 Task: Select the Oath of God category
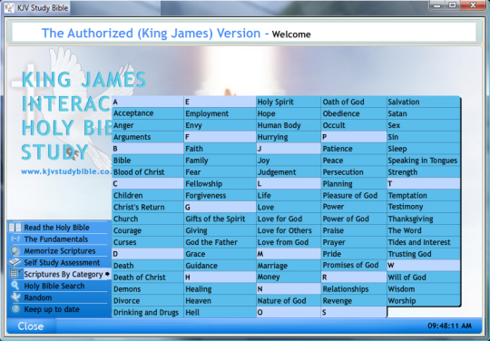point(354,102)
